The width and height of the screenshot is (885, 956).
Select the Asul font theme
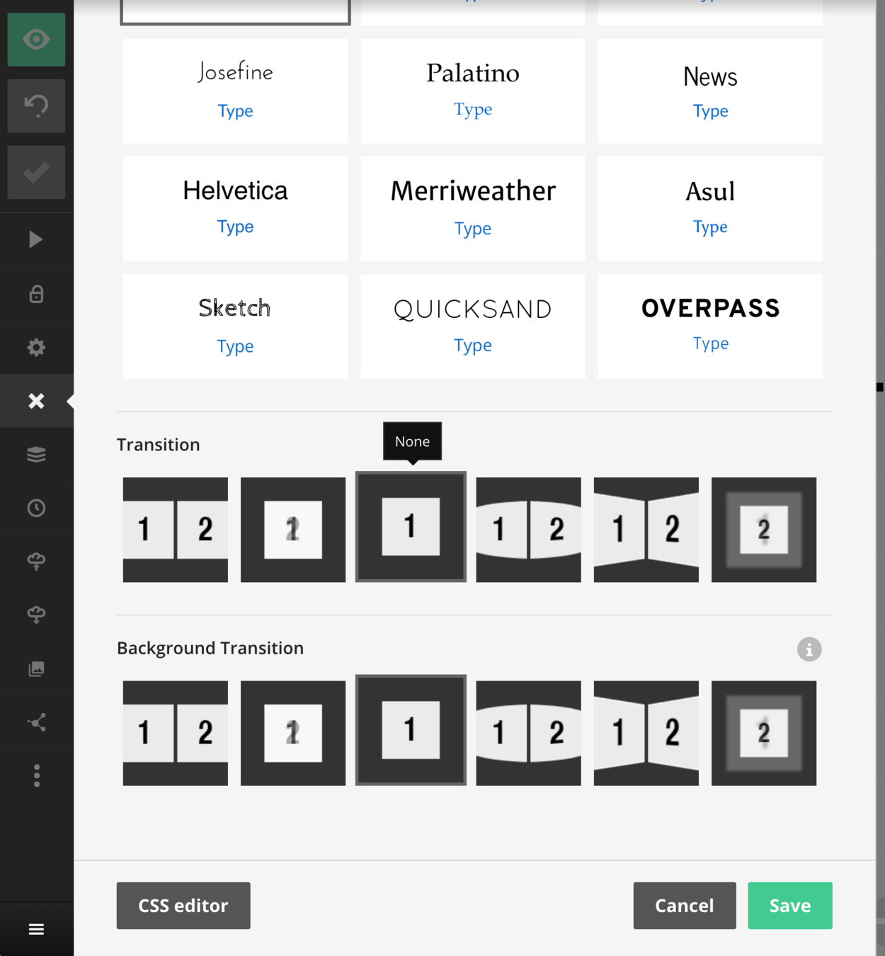(x=710, y=208)
